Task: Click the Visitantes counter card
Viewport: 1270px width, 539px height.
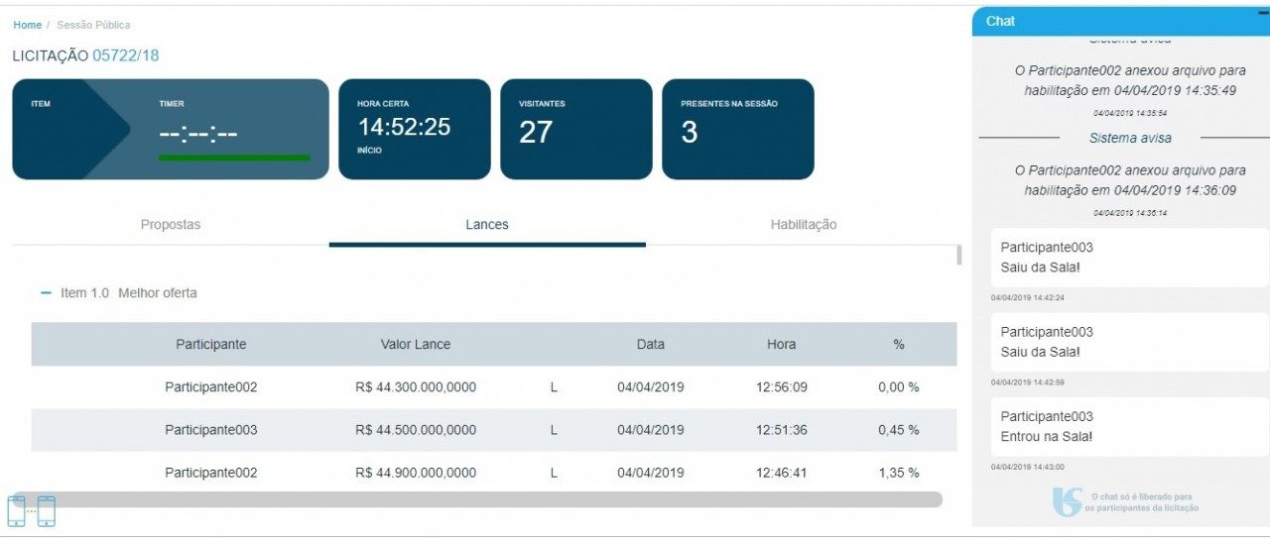Action: click(x=575, y=129)
